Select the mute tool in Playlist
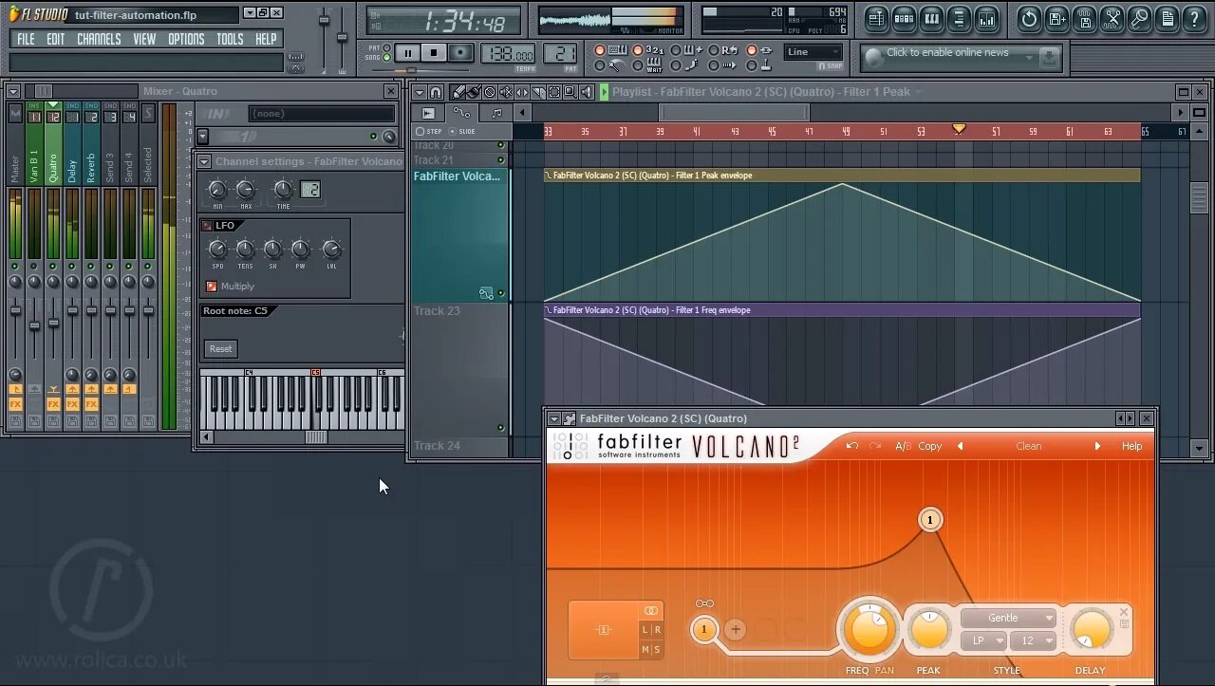The width and height of the screenshot is (1215, 686). pos(506,92)
